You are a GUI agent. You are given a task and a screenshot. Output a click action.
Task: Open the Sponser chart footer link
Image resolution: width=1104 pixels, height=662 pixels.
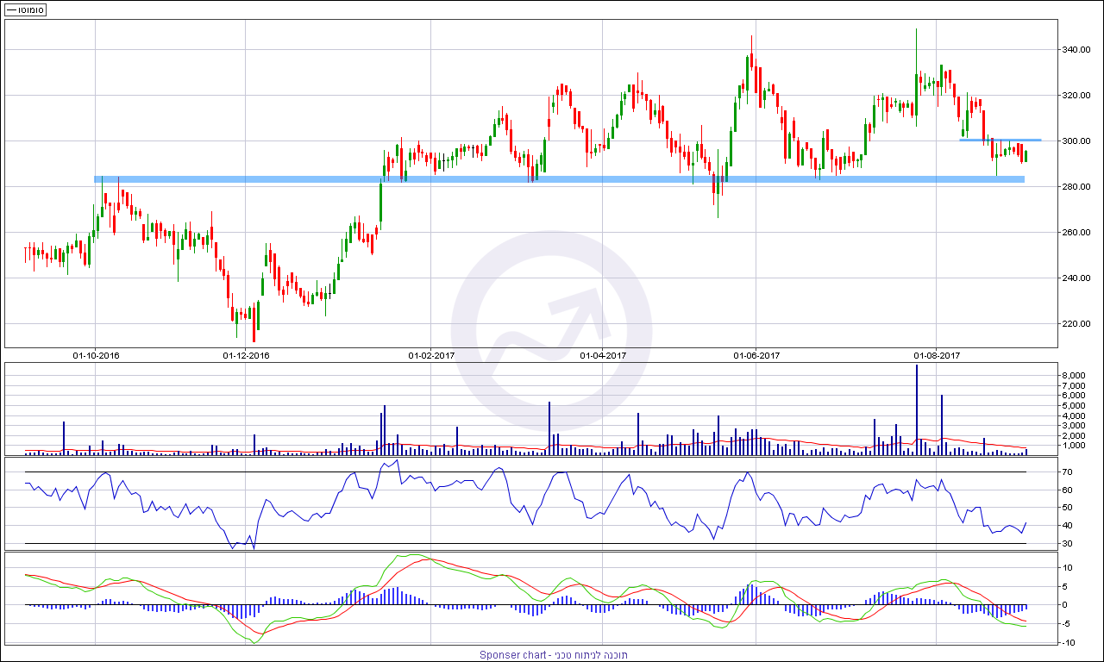pos(553,655)
